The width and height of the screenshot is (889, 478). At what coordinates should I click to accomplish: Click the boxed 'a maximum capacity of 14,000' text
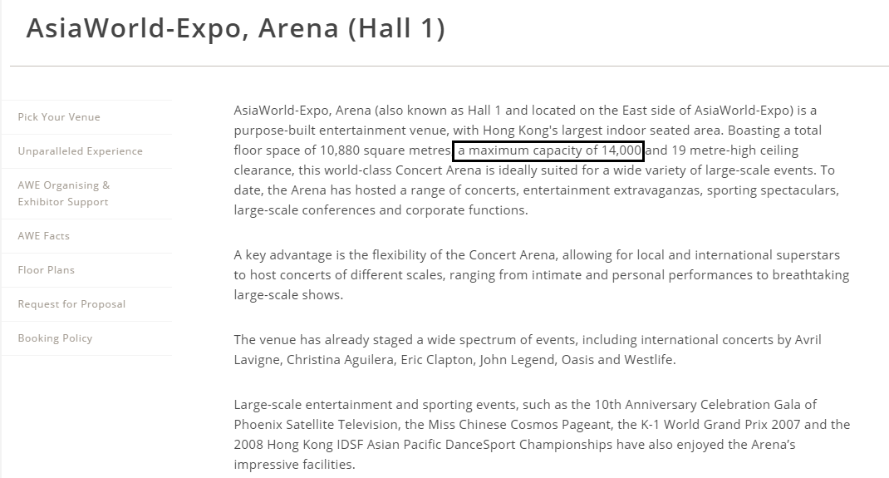click(x=548, y=150)
